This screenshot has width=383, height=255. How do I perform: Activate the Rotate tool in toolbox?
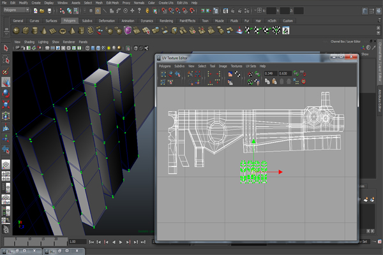(x=6, y=94)
